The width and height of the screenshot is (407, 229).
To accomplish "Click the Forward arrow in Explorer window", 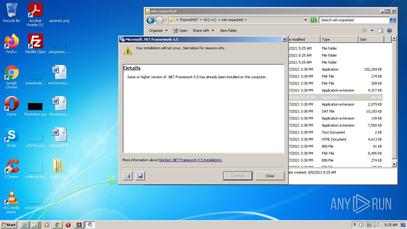I will (159, 20).
